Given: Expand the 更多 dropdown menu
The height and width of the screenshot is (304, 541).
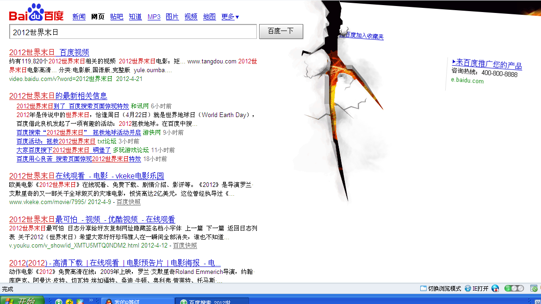Looking at the screenshot, I should pyautogui.click(x=230, y=17).
